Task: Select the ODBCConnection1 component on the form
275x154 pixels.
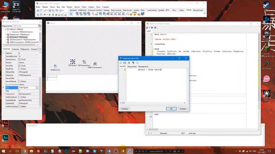Action: click(95, 64)
